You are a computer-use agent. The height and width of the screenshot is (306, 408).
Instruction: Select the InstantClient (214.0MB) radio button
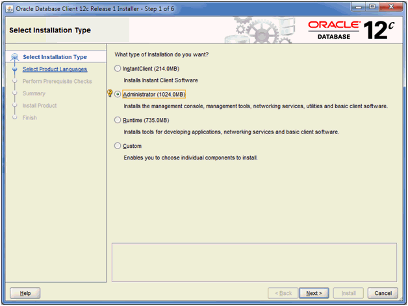118,69
